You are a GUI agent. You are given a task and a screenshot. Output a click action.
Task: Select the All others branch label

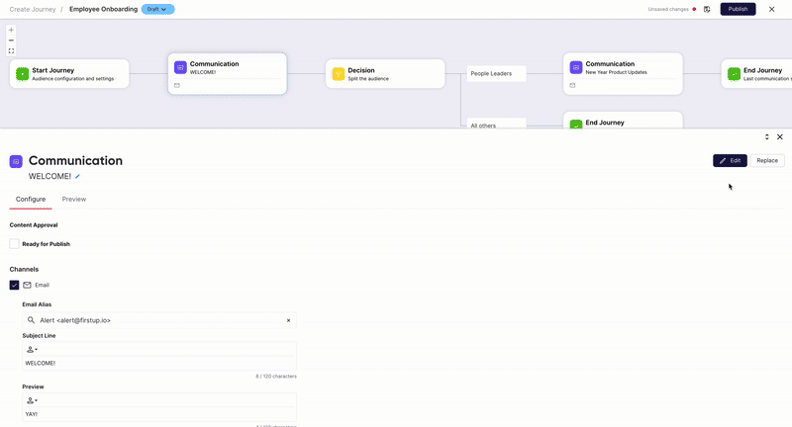pos(497,124)
